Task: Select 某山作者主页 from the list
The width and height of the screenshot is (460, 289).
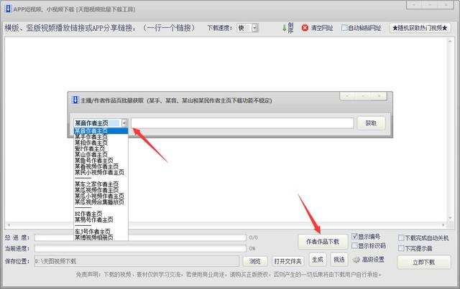Action: [x=91, y=154]
